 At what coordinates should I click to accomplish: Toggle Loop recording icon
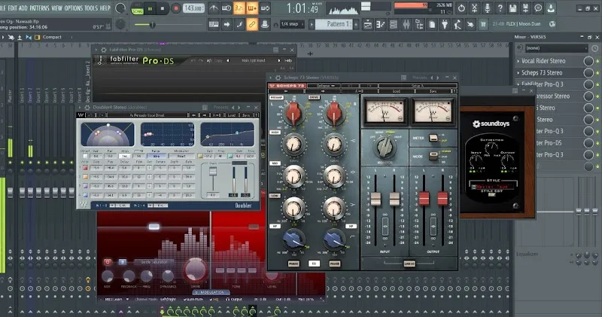[265, 8]
